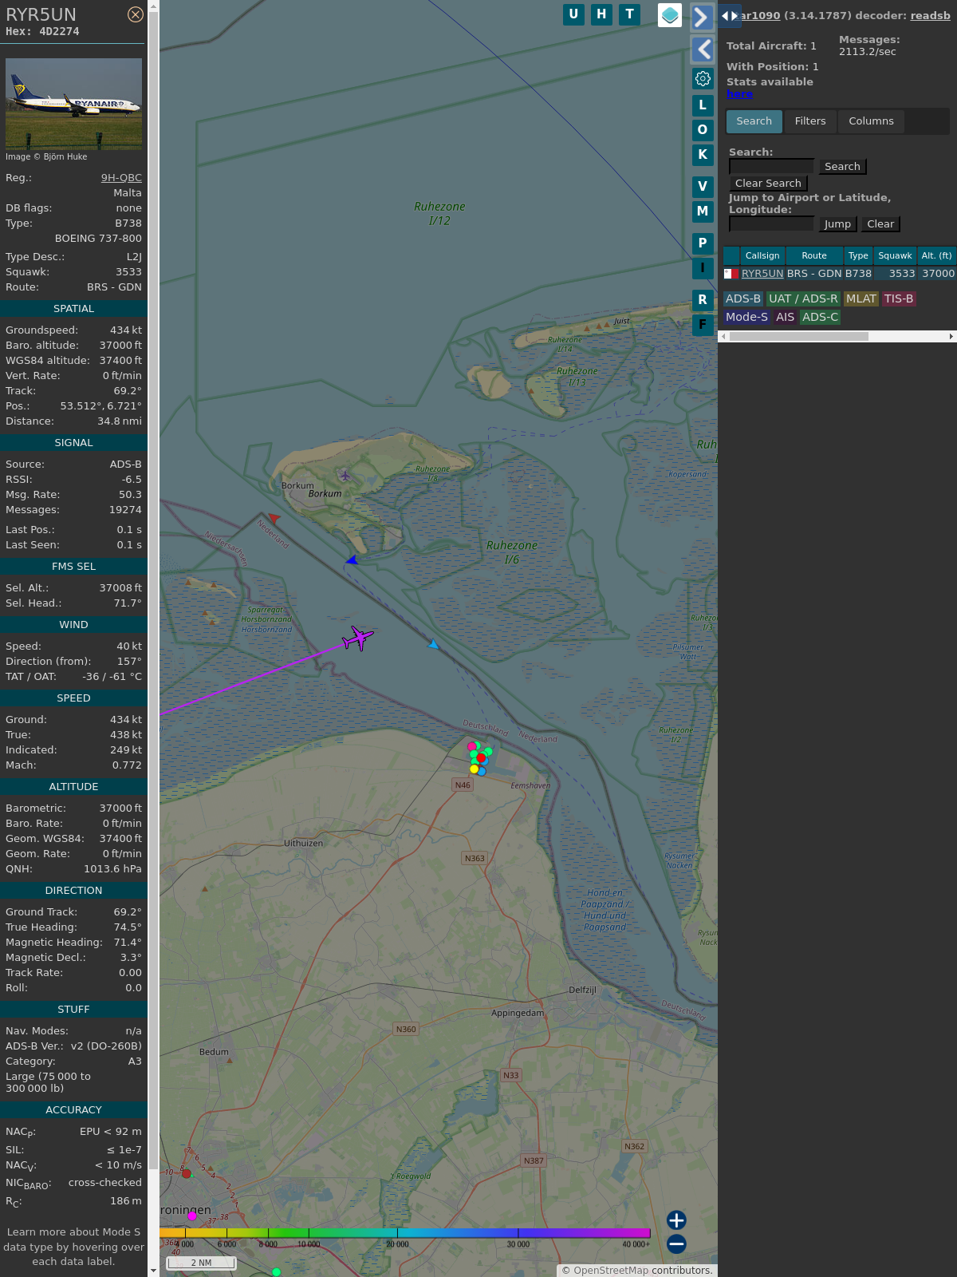Toggle the K map button

click(x=703, y=155)
